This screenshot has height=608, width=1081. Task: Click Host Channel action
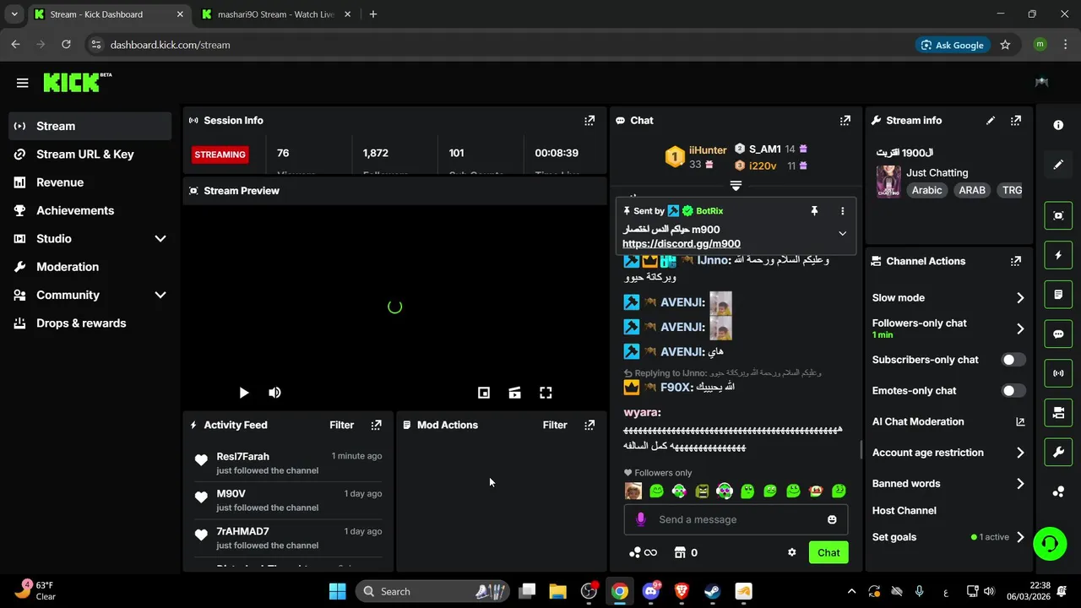click(x=904, y=510)
